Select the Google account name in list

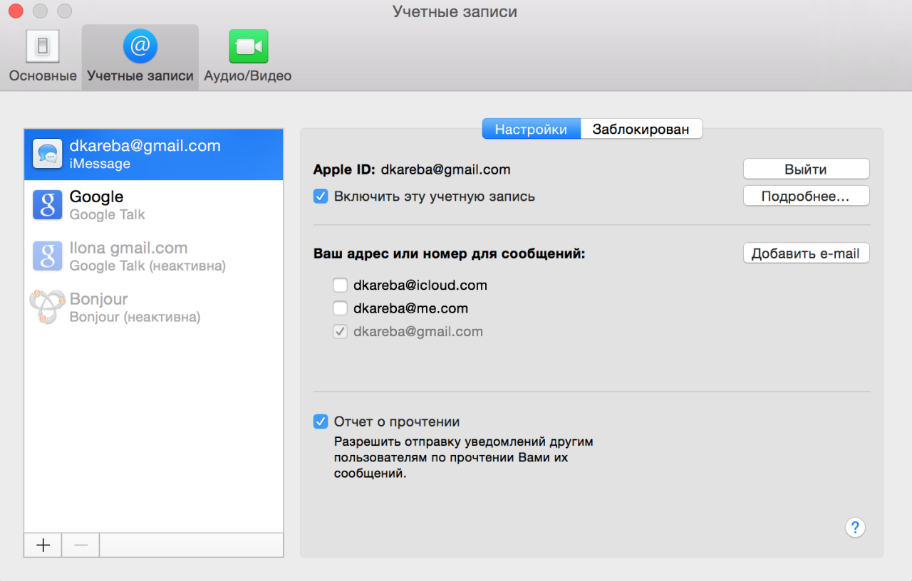tap(96, 197)
